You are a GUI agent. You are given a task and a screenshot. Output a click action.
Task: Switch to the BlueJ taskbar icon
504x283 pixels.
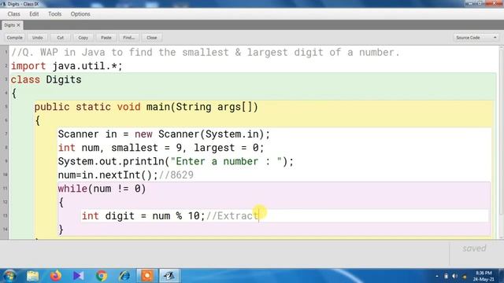click(x=169, y=276)
